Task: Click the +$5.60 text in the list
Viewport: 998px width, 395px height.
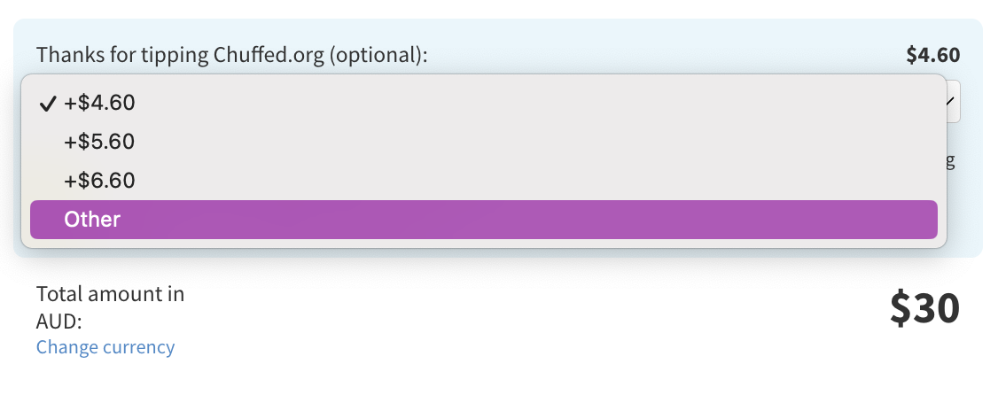Action: pyautogui.click(x=99, y=142)
